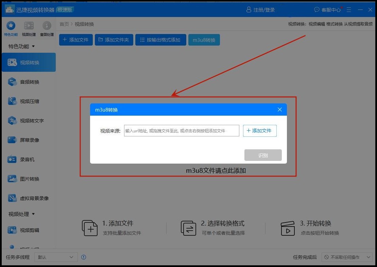Open the hamburger menu near window controls

[x=349, y=10]
